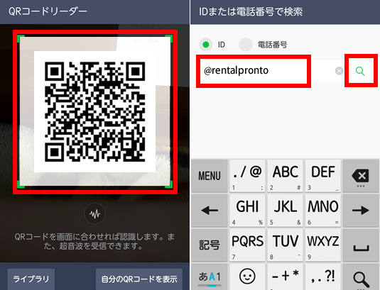Tap the 記号 symbols key
380x290 pixels.
coord(210,245)
